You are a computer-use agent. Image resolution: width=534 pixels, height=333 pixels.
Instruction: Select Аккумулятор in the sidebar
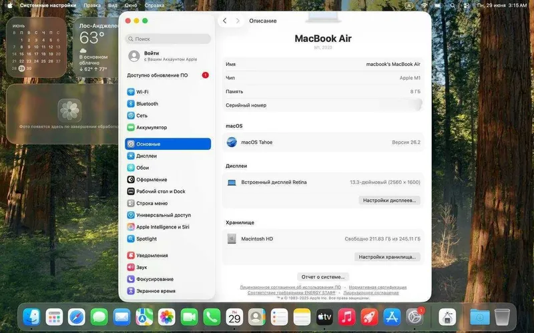coord(168,127)
